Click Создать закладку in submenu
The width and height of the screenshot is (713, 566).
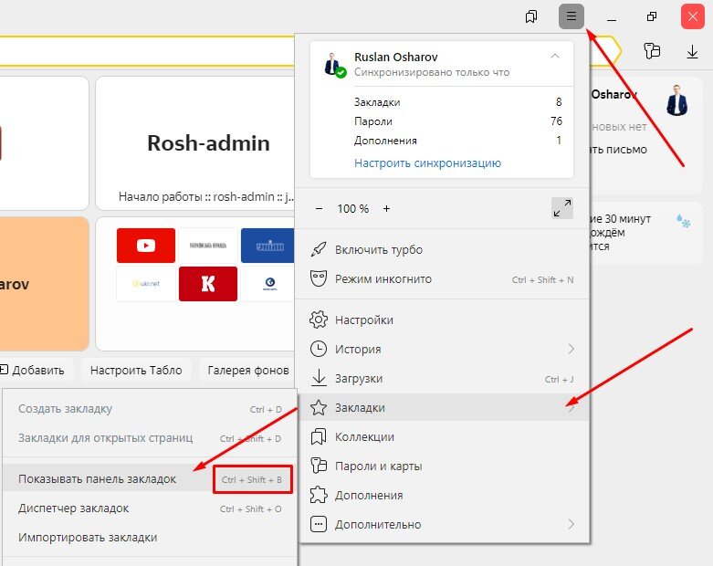tap(150, 408)
